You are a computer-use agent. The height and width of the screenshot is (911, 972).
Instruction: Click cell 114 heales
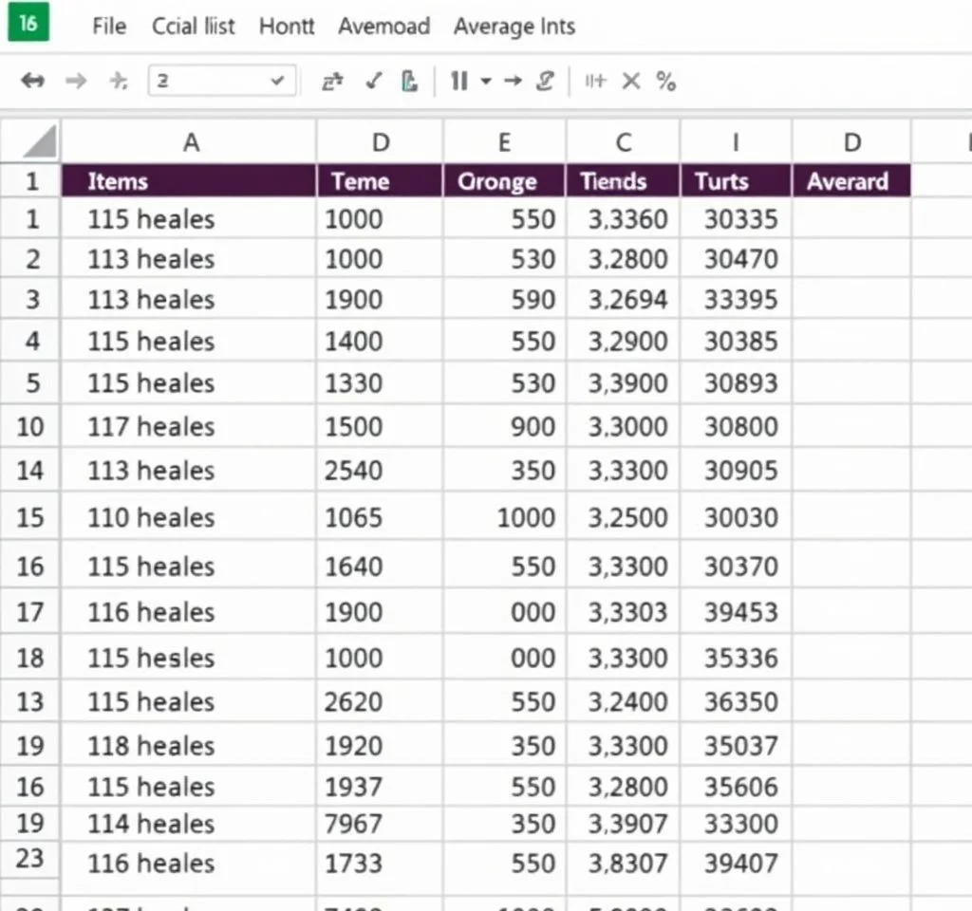coord(189,824)
